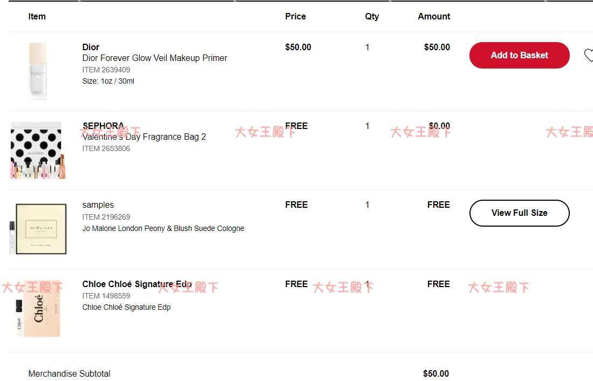593x381 pixels.
Task: Open the bold Chloe Chloé Signature Edp title
Action: point(137,284)
